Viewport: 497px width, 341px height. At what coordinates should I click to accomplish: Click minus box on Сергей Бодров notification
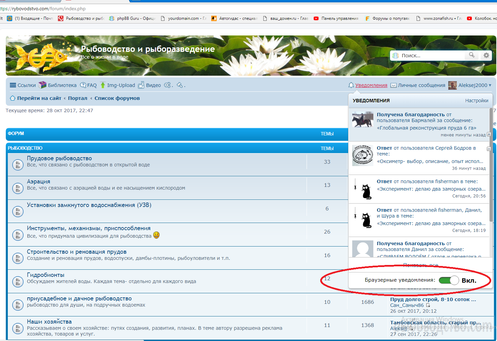pos(489,149)
